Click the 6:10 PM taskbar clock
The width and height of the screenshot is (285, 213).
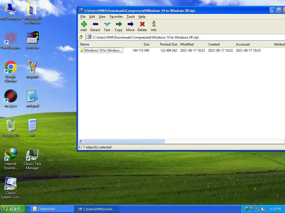(275, 209)
